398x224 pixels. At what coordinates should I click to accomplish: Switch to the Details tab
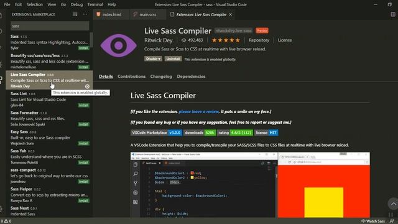pyautogui.click(x=106, y=77)
